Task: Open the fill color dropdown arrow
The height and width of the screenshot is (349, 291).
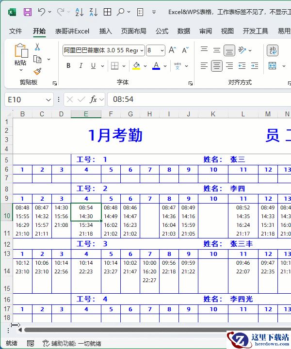Action: 145,66
